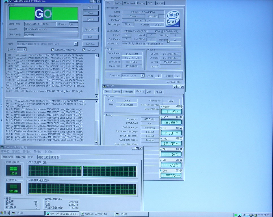Click the Rounds field showing 0/0
This screenshot has width=273, height=217.
click(x=73, y=24)
